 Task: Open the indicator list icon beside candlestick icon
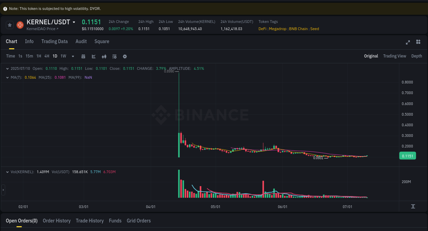[x=114, y=56]
